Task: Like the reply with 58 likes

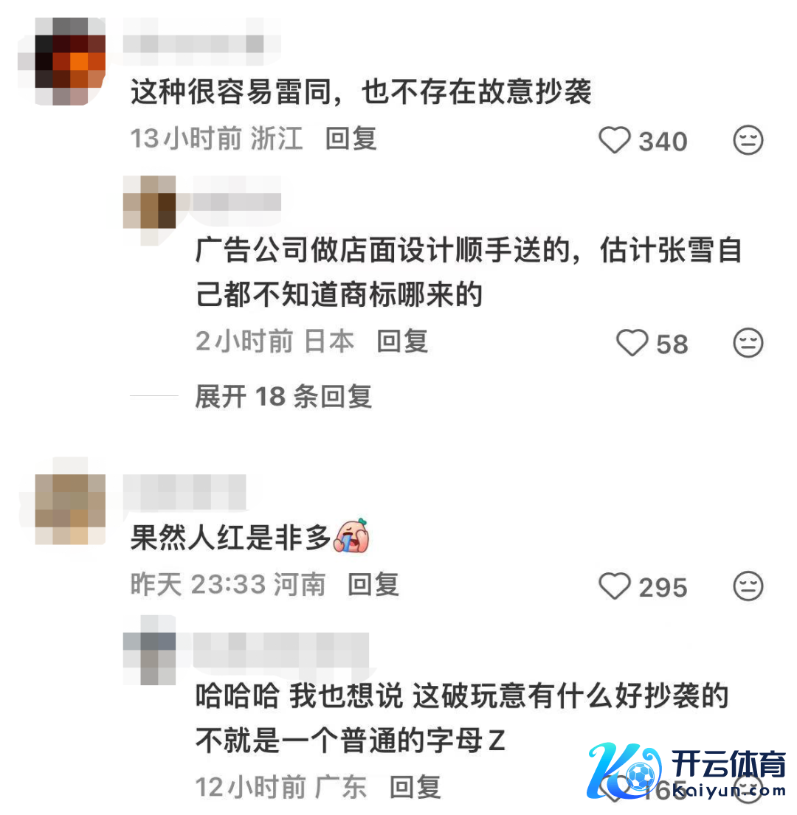Action: (632, 343)
